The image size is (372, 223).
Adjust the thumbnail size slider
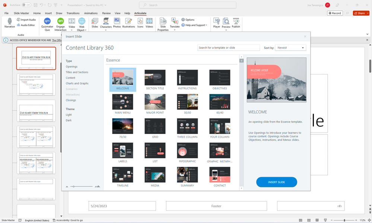point(74,186)
